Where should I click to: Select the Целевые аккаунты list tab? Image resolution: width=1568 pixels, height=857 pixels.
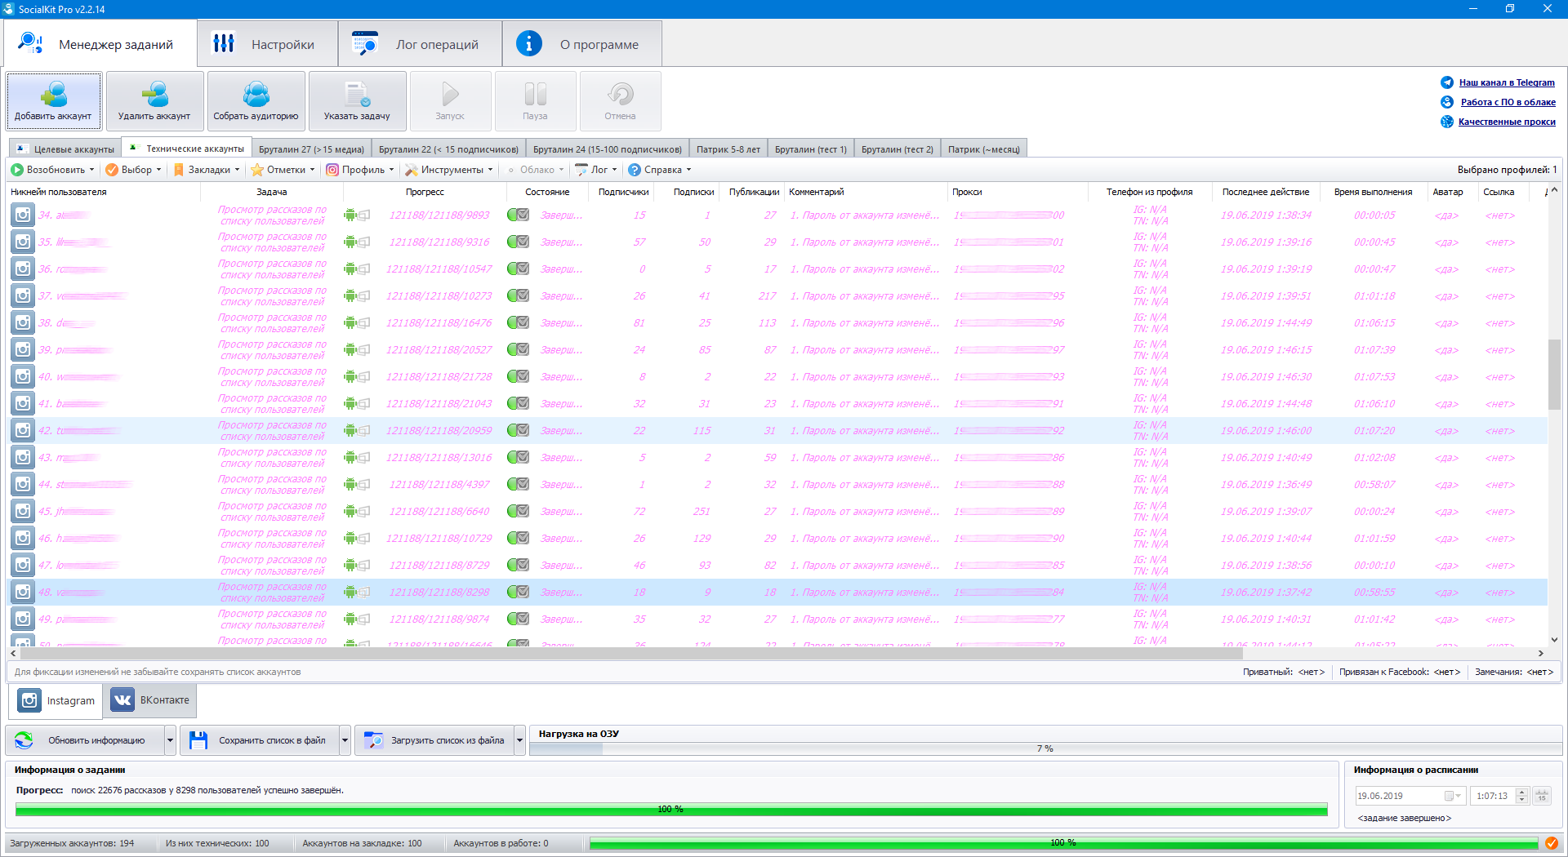[65, 149]
